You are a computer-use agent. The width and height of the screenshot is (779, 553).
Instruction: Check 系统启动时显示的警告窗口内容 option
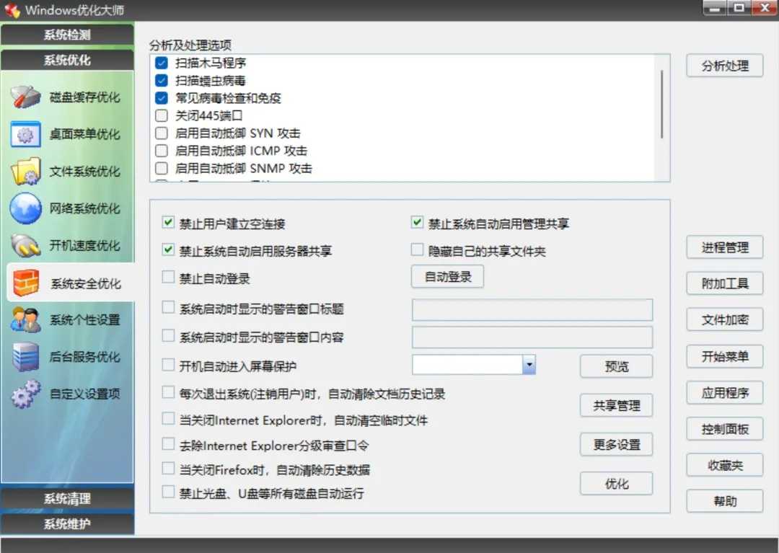pyautogui.click(x=168, y=336)
